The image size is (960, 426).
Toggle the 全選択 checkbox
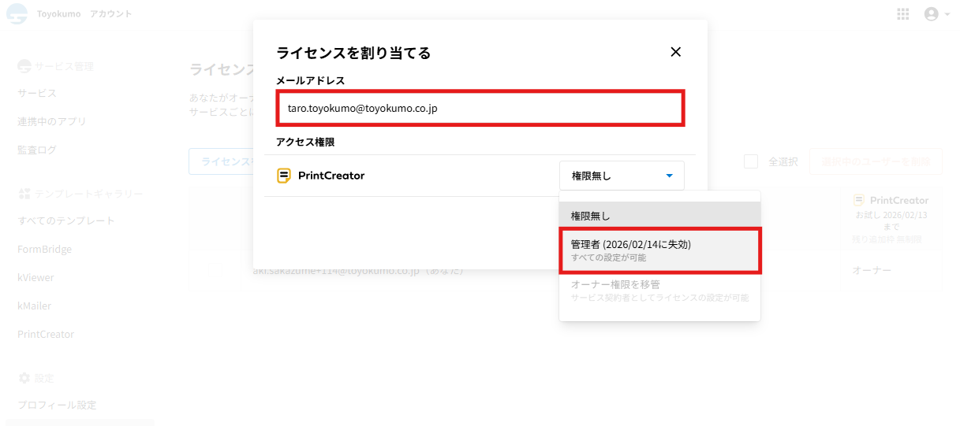click(751, 161)
